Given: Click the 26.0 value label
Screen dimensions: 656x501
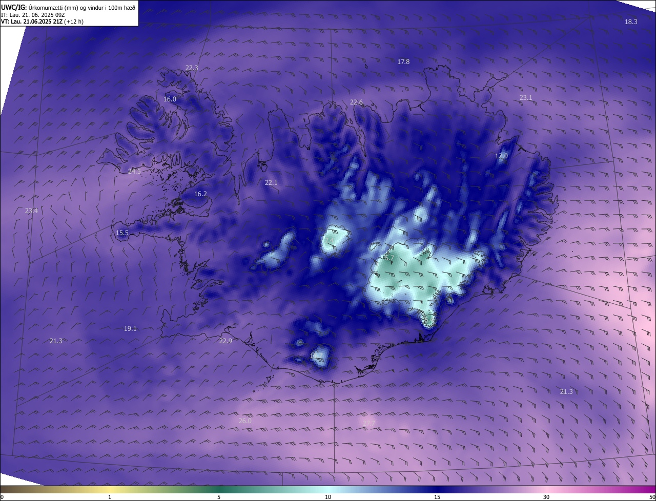Looking at the screenshot, I should 245,421.
